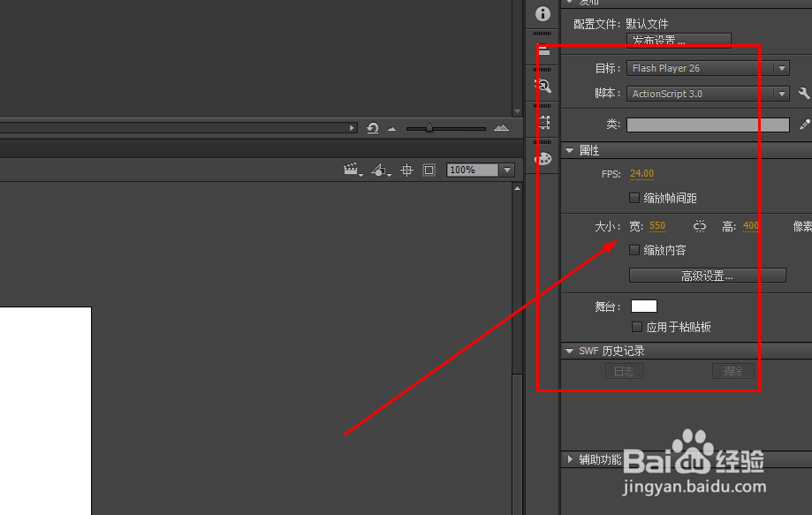Click the stage vertical scroll up arrow

518,189
